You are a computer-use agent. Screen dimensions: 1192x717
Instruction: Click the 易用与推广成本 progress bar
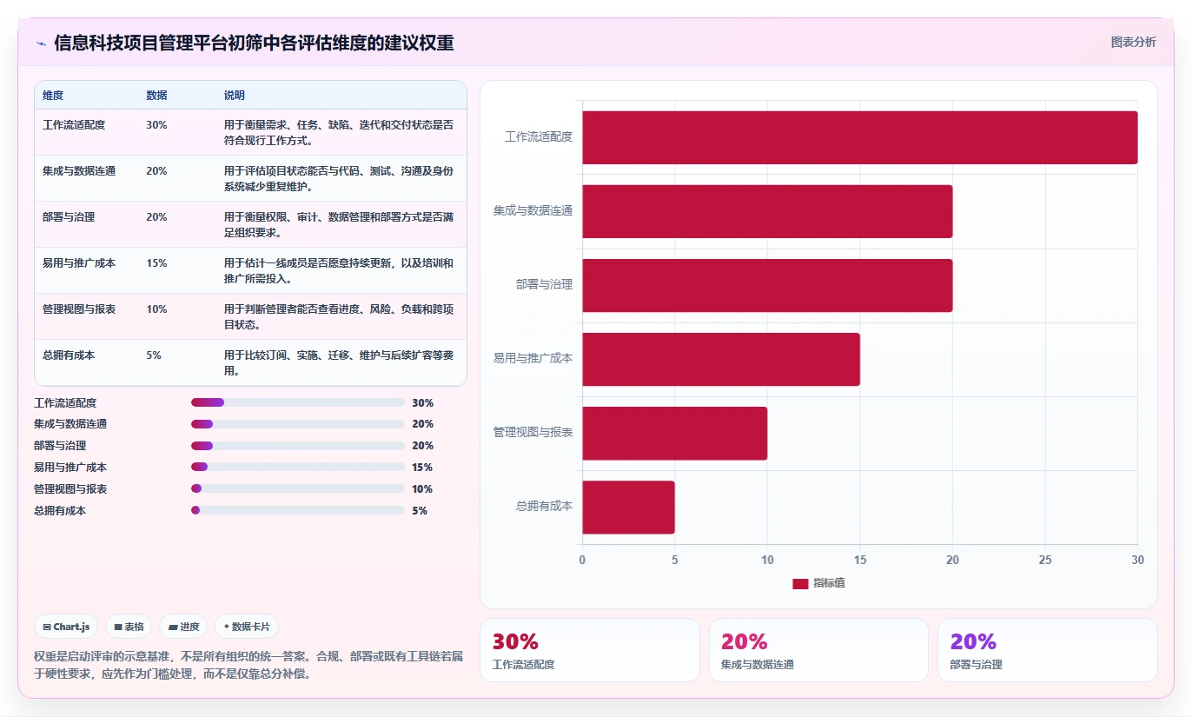298,468
